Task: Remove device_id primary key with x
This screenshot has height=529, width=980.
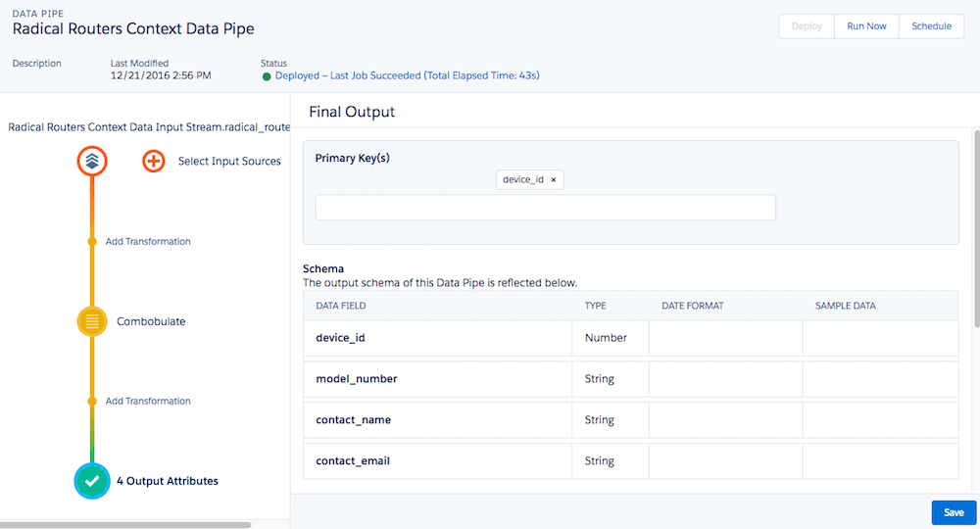Action: (553, 180)
